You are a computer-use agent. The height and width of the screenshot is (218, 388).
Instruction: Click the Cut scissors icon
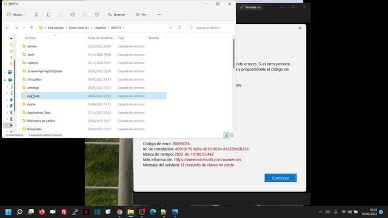36,15
